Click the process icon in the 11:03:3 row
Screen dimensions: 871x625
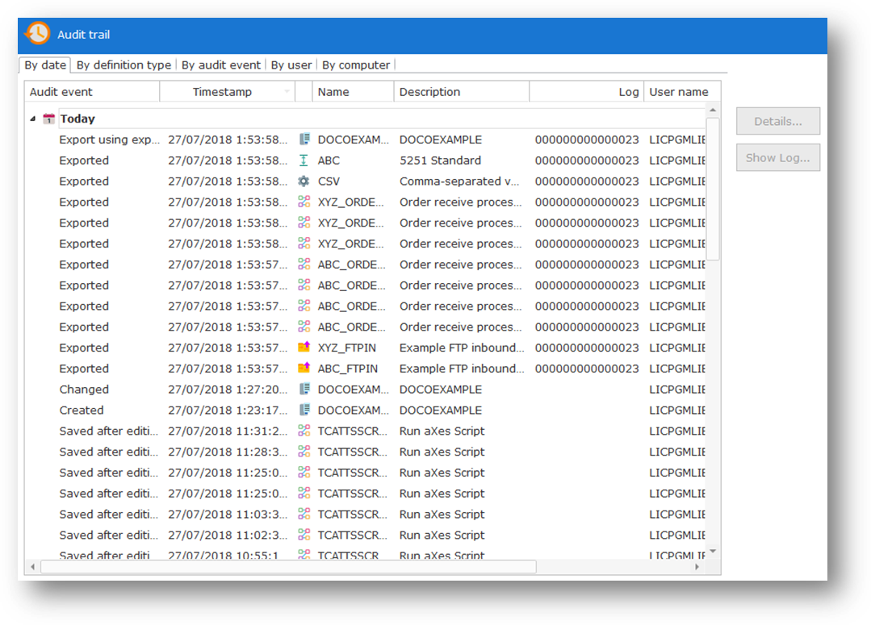tap(304, 514)
